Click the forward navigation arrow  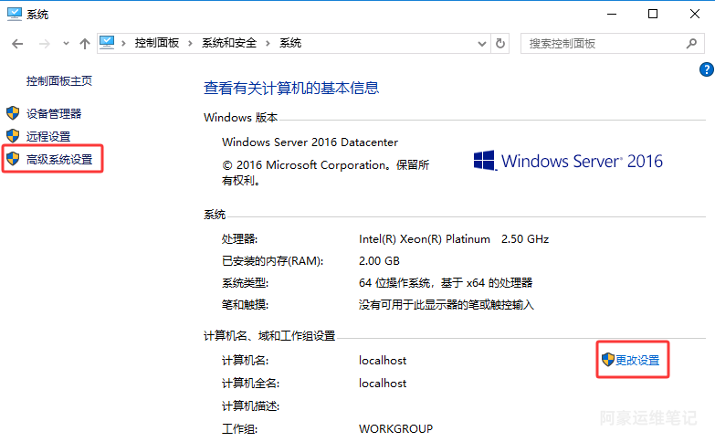pyautogui.click(x=44, y=44)
